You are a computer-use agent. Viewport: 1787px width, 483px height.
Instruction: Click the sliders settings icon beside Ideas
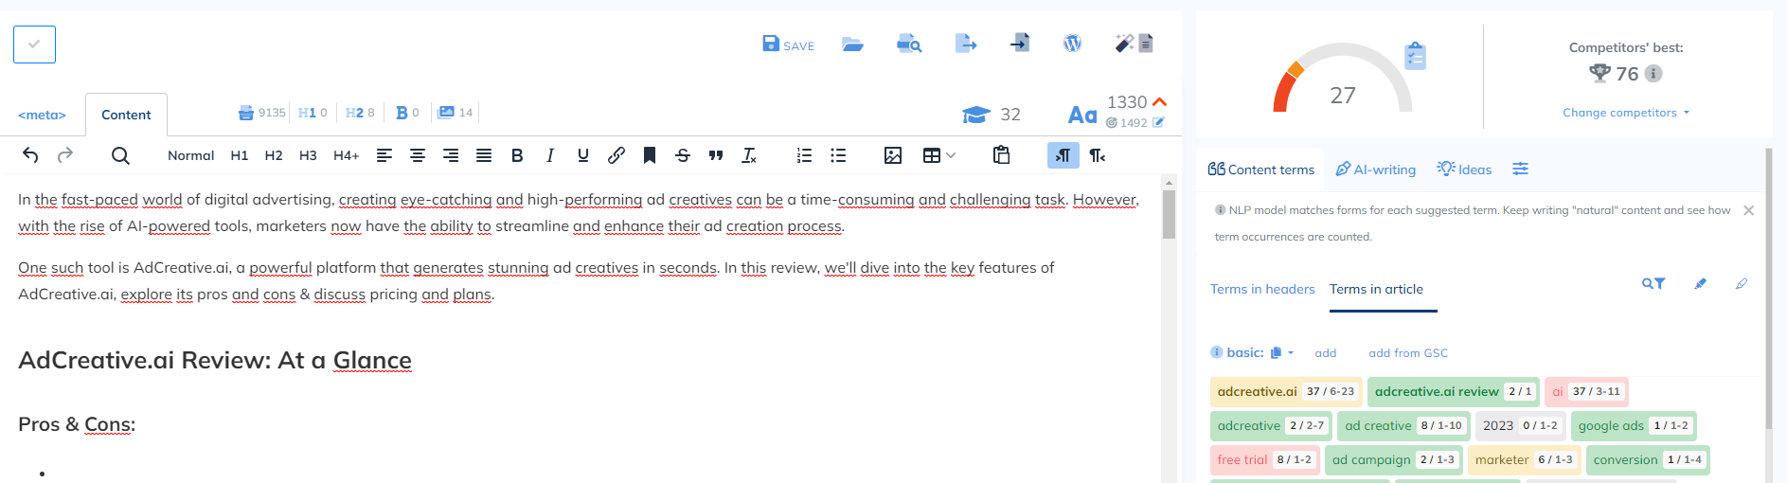(1520, 169)
